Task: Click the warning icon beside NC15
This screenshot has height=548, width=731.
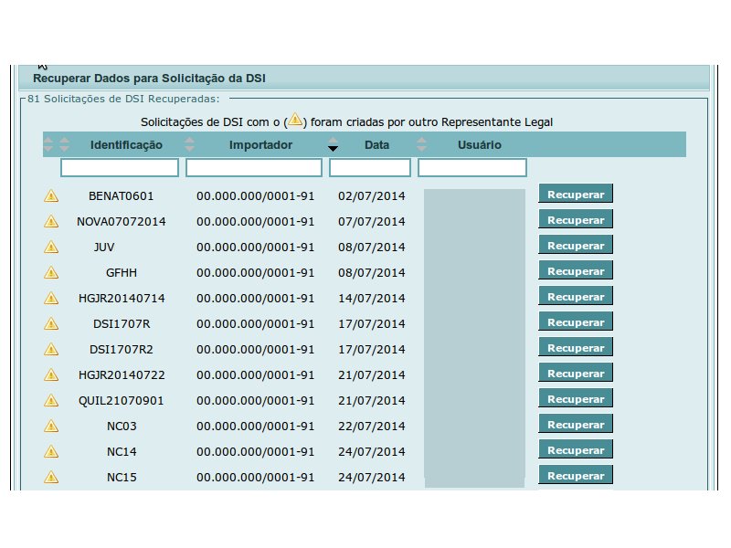Action: coord(51,478)
